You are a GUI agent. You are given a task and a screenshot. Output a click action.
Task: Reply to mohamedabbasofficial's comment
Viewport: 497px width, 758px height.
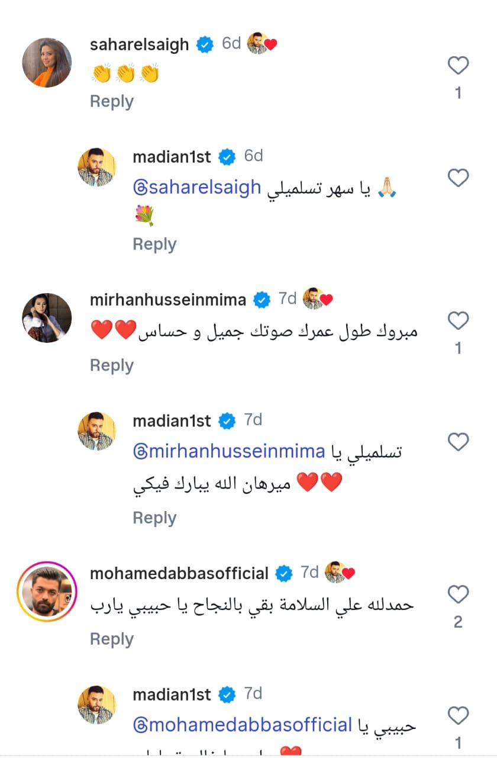(111, 639)
